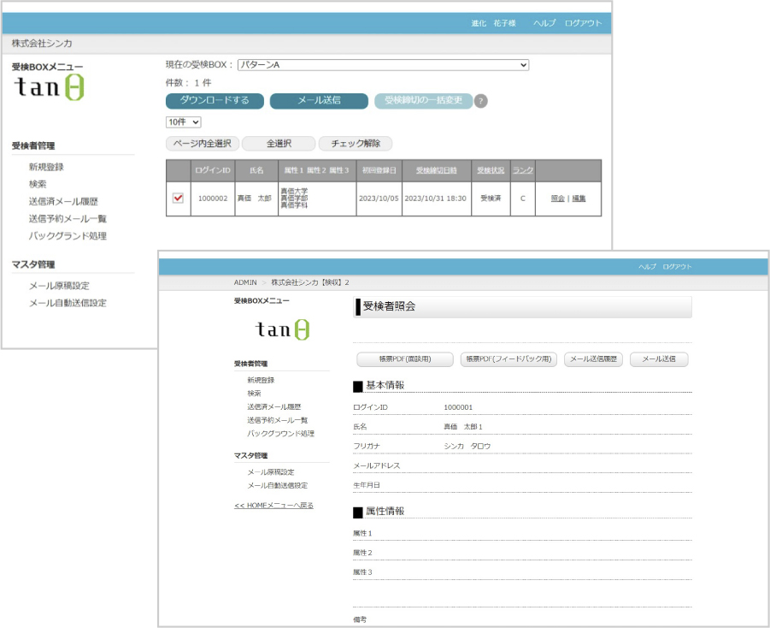Click the 帳票PDF(面談用) button
The width and height of the screenshot is (770, 628).
click(404, 359)
